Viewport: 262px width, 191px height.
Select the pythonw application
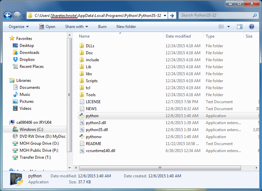[91, 137]
